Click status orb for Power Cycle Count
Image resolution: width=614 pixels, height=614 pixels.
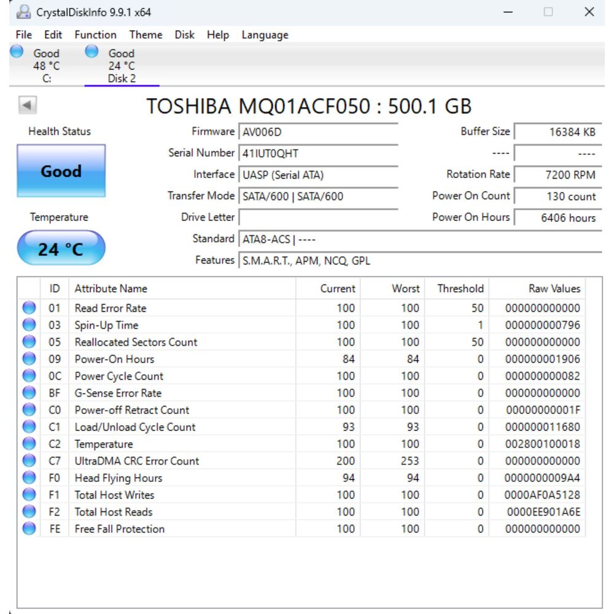[x=29, y=376]
